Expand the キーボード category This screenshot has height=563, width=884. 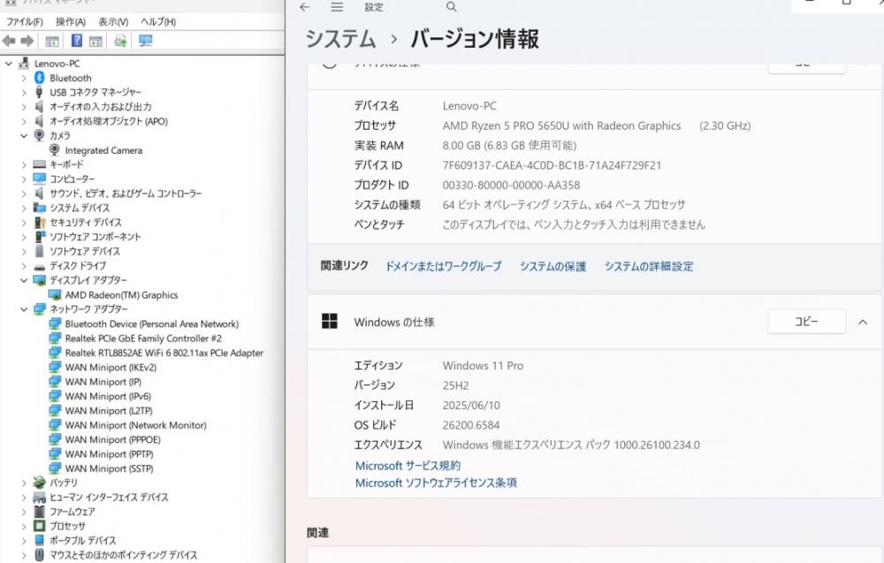point(24,164)
